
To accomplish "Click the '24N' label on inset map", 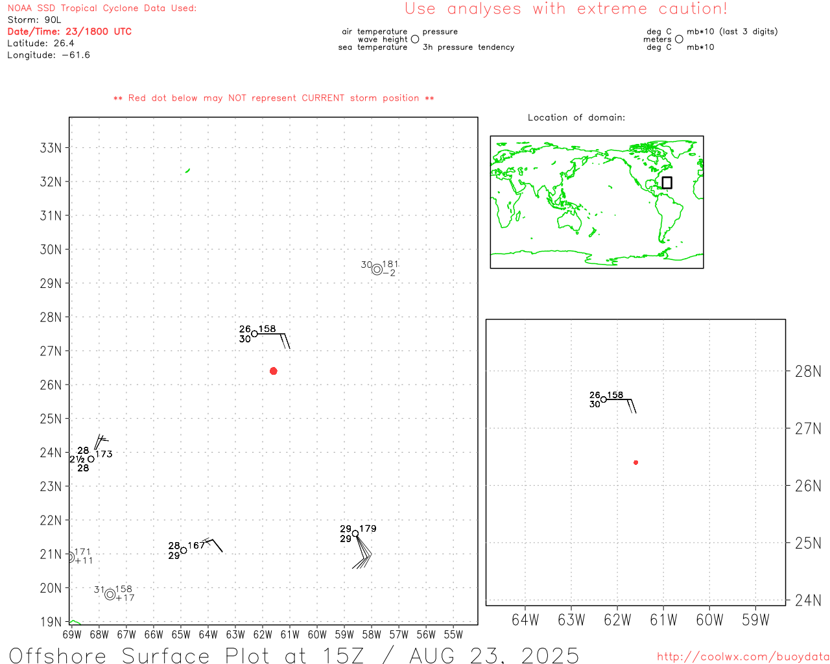I will tap(808, 600).
